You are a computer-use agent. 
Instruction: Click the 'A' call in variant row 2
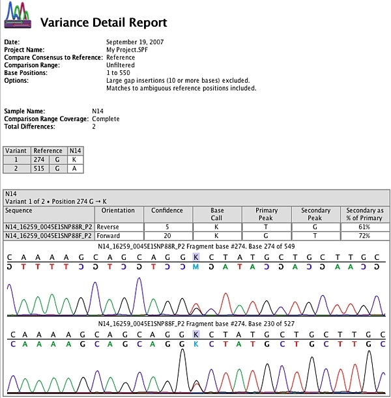pyautogui.click(x=76, y=169)
